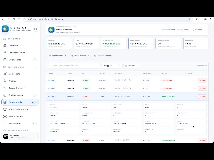Expand the details of order #3973387
214x160 pixels.
pos(195,140)
